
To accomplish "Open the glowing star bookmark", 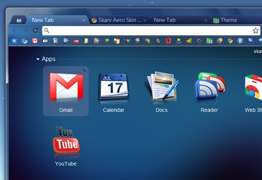I will pos(14,41).
